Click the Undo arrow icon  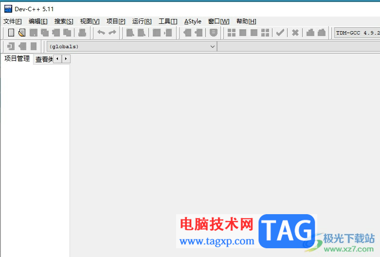tap(101, 33)
